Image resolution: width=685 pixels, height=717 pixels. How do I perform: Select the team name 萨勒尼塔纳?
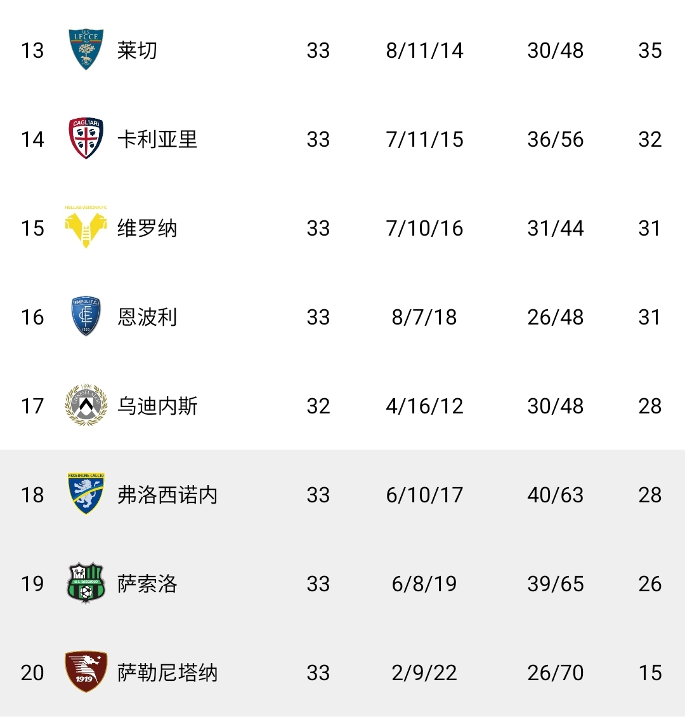click(x=167, y=673)
